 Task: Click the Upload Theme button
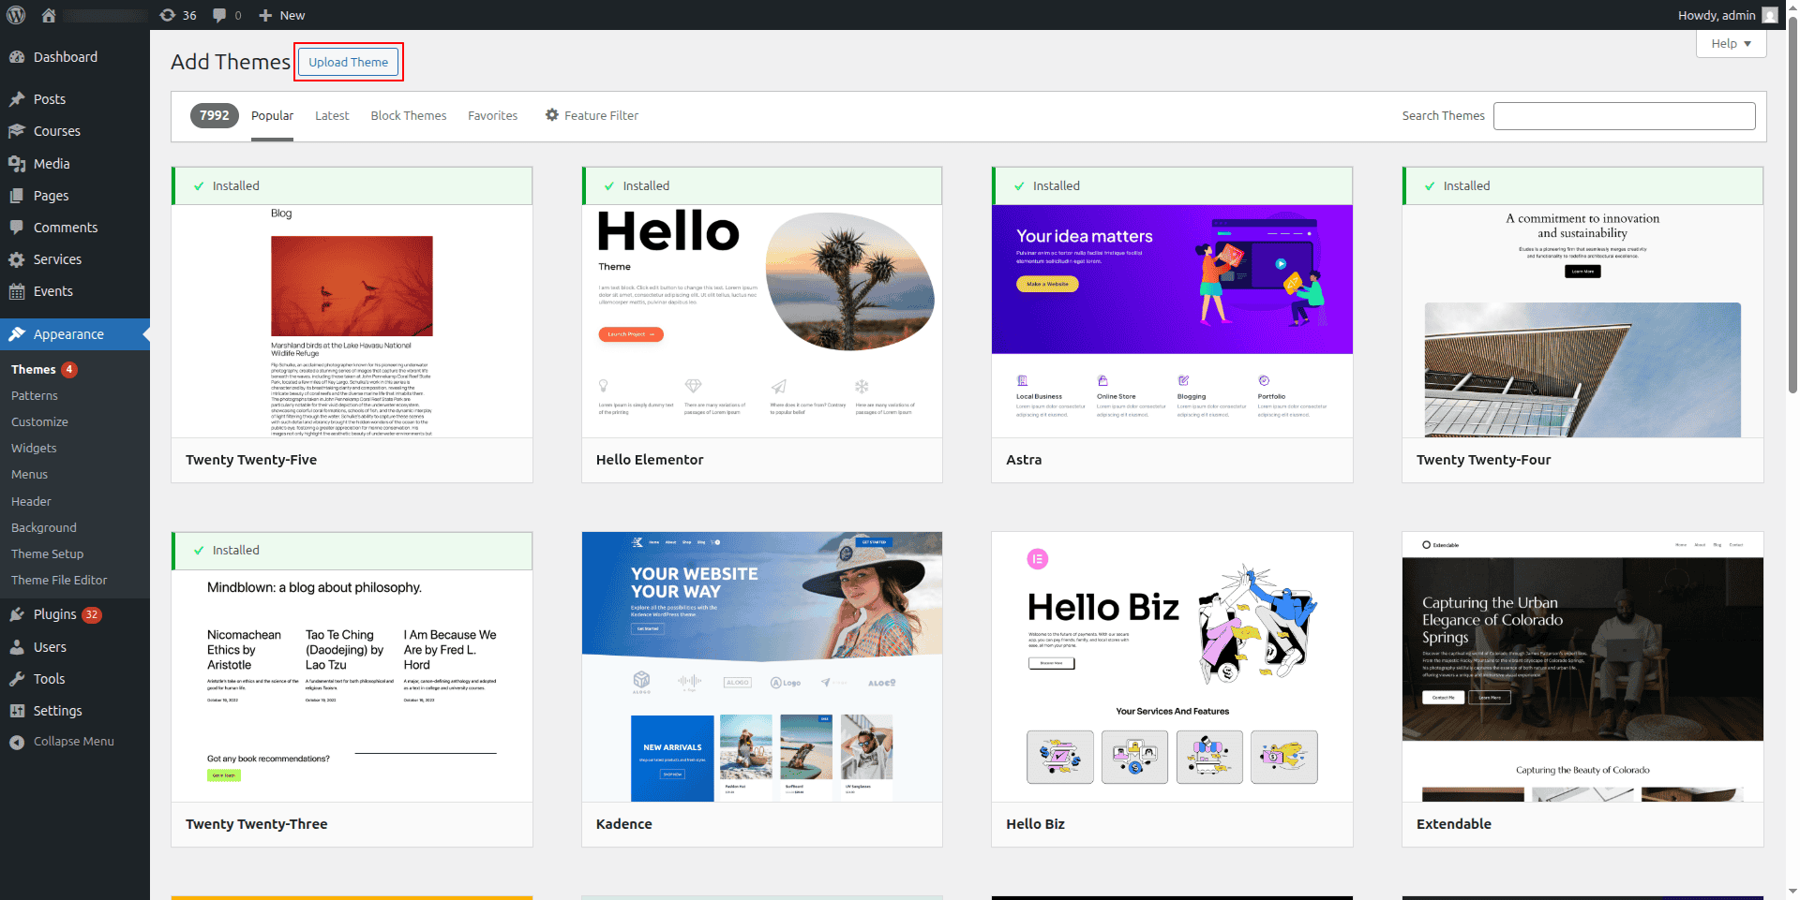pyautogui.click(x=348, y=62)
